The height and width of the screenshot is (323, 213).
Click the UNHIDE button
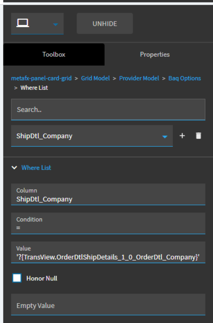click(x=105, y=24)
